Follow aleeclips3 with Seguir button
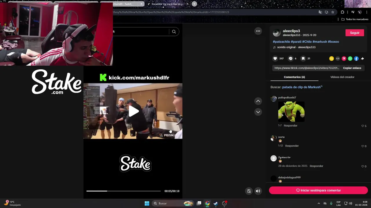This screenshot has height=208, width=371. [x=354, y=33]
